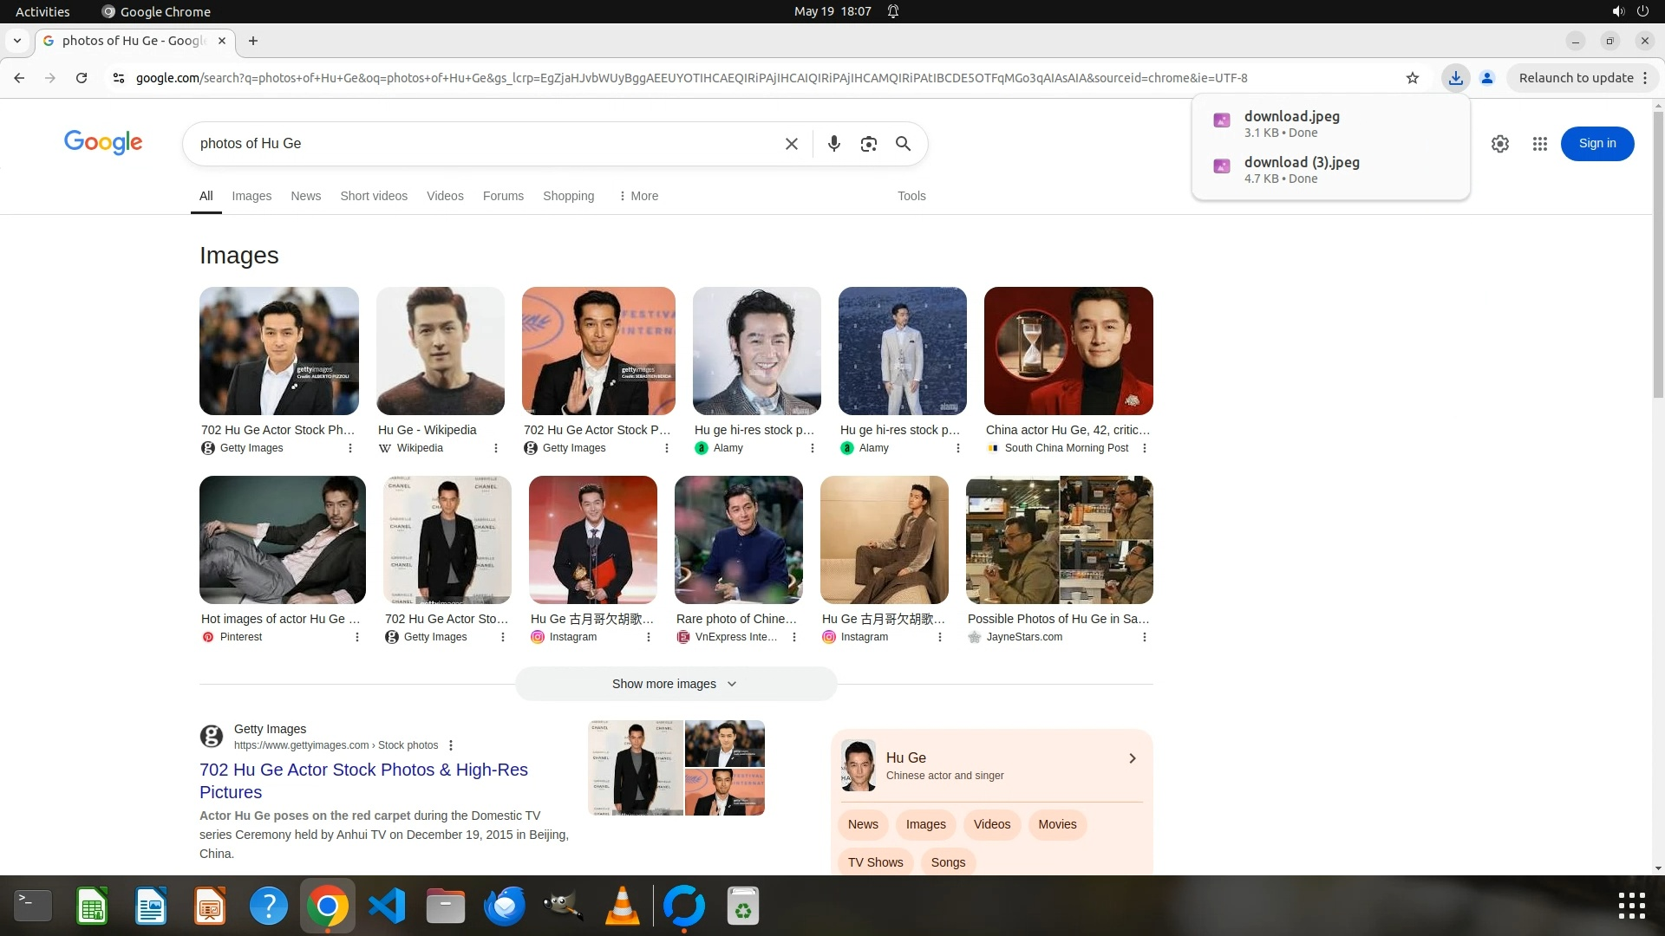The image size is (1665, 936).
Task: Bookmark this page with star icon
Action: click(x=1412, y=78)
